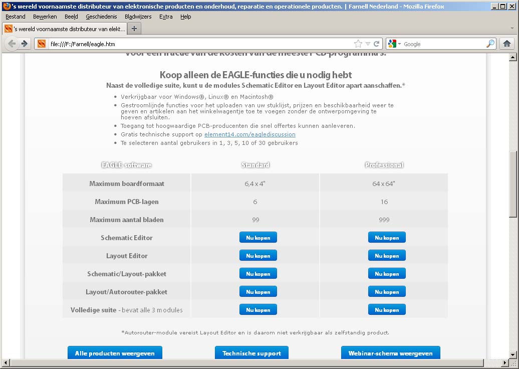Buy Professional Schematic/Layout-pakket with Nu kopen
Viewport: 519px width, 369px height.
tap(387, 274)
